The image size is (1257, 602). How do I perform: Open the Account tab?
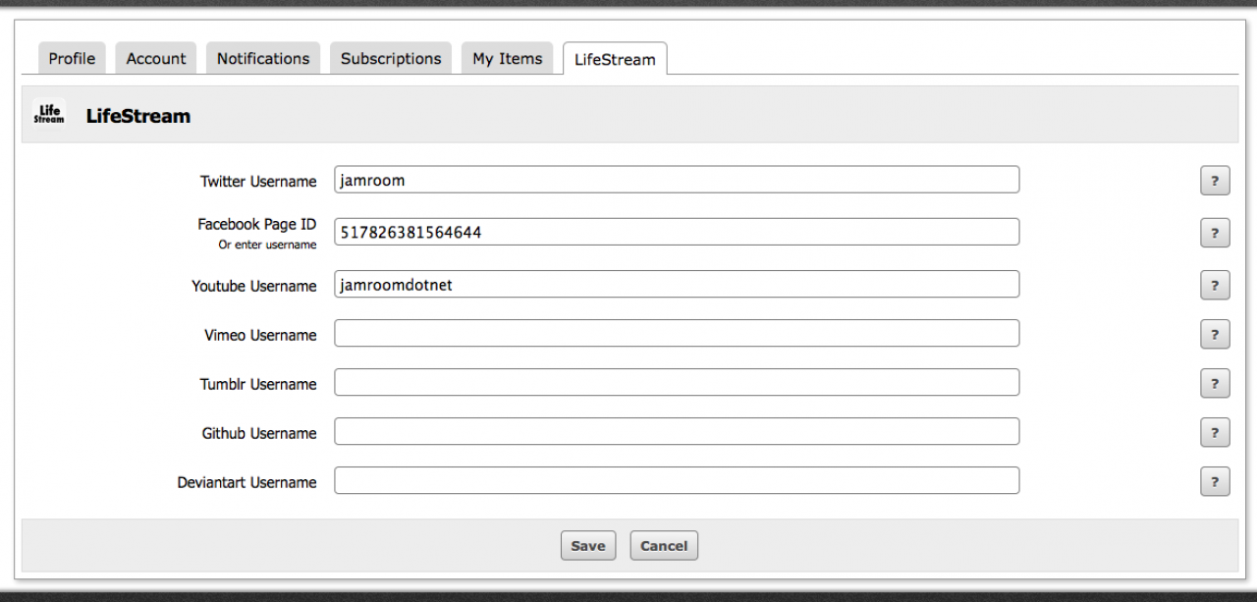[x=156, y=59]
